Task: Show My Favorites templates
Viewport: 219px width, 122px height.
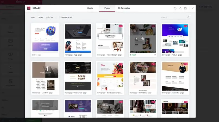Action: point(65,17)
